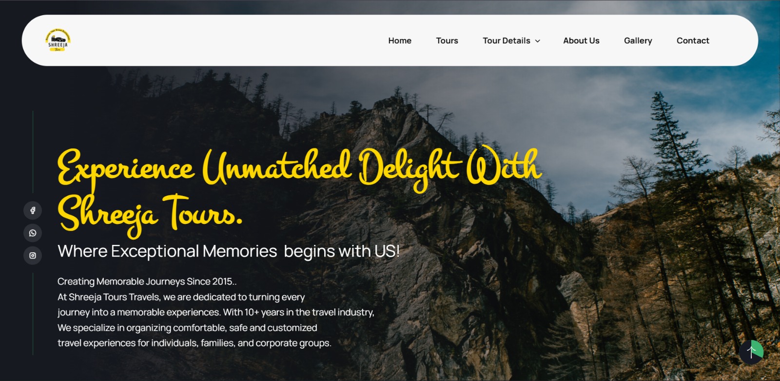
Task: Click the 'Shreeja Tours.' yellow heading text
Action: tap(150, 214)
